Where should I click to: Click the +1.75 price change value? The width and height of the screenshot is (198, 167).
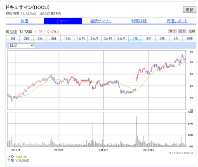tap(38, 32)
